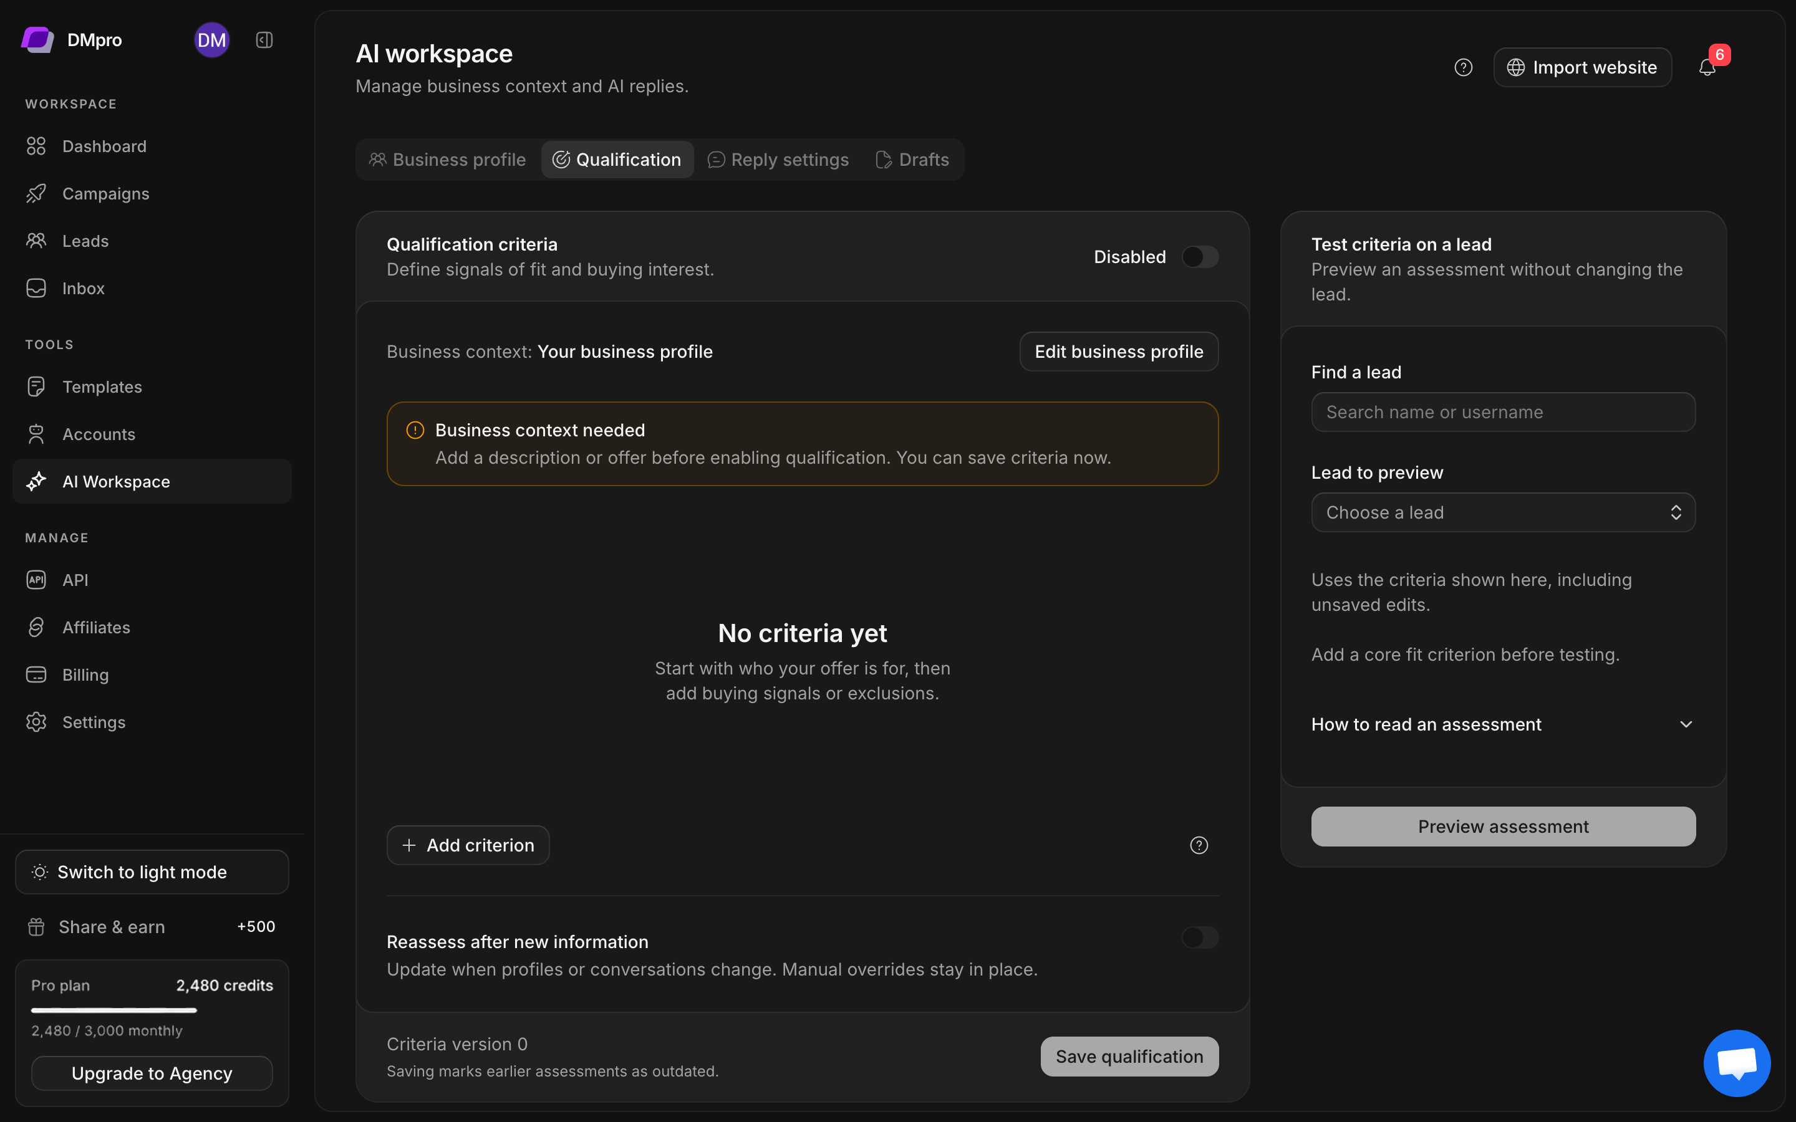Open Dashboard from the sidebar
The image size is (1796, 1122).
point(152,146)
